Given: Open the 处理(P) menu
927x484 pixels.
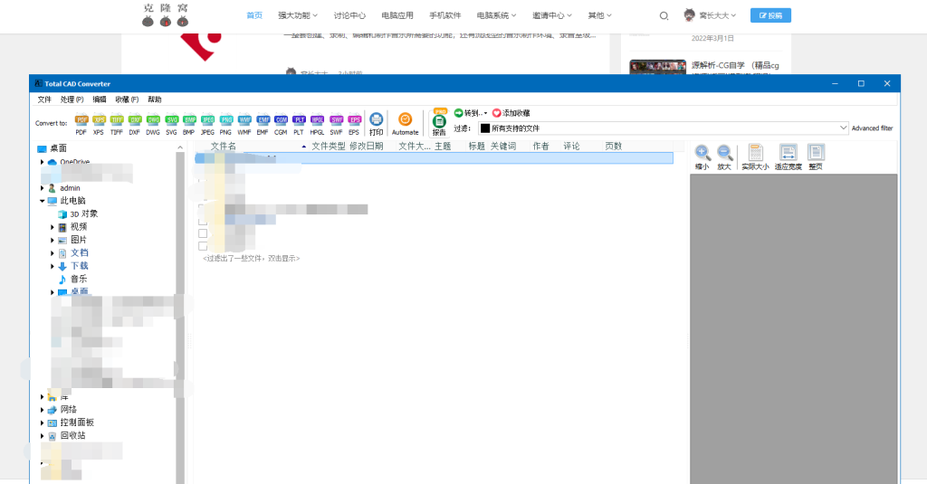Looking at the screenshot, I should (x=72, y=100).
